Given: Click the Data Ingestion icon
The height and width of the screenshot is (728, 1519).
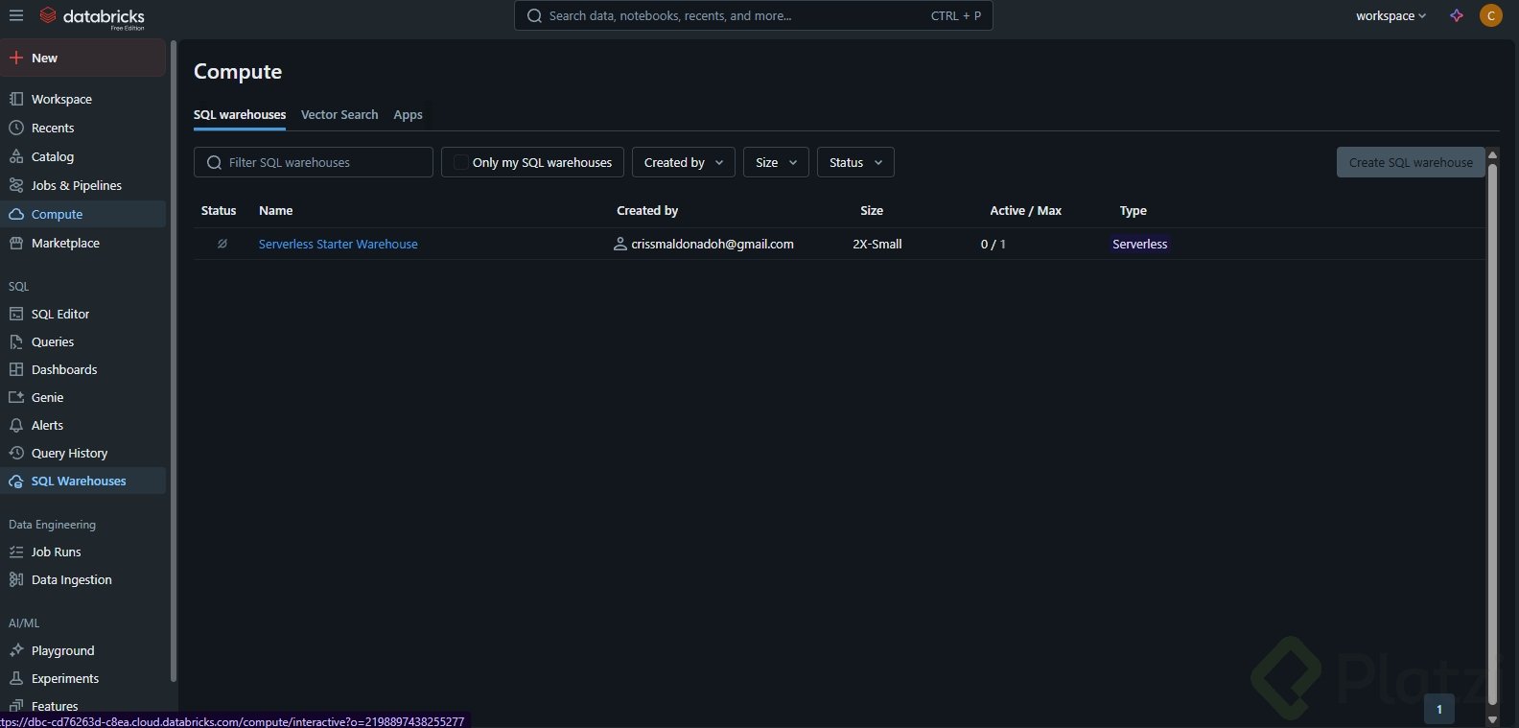Looking at the screenshot, I should click(16, 580).
